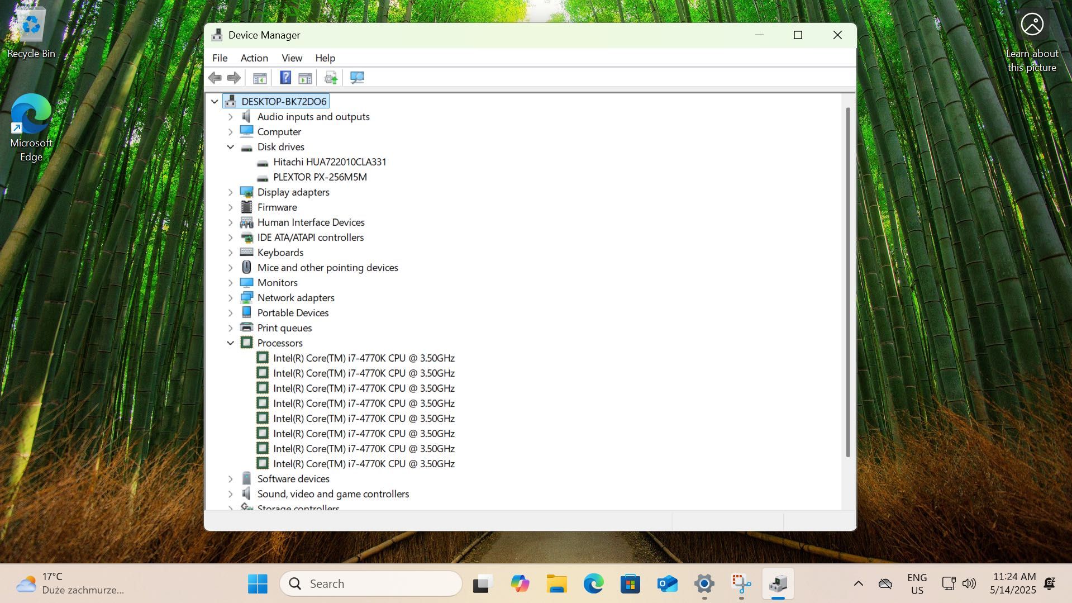Click the Keyboards category icon
Image resolution: width=1072 pixels, height=603 pixels.
[x=246, y=252]
